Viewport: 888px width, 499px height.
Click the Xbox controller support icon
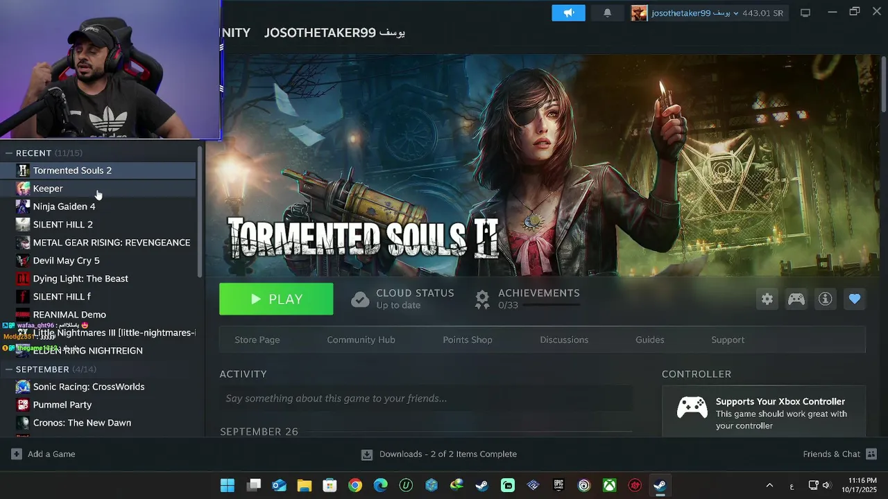[x=692, y=408]
